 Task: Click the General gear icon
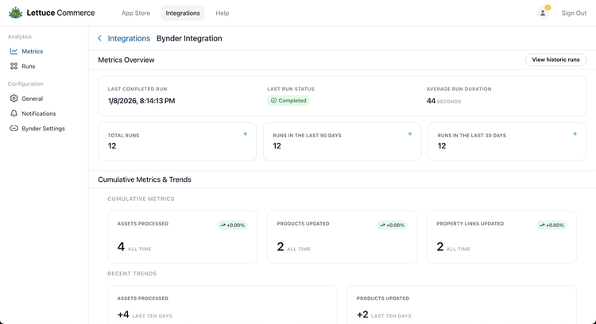pos(14,98)
